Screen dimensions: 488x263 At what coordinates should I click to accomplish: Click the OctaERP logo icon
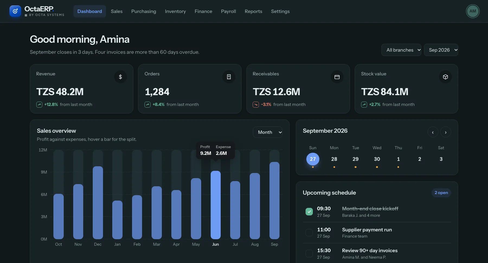point(15,11)
